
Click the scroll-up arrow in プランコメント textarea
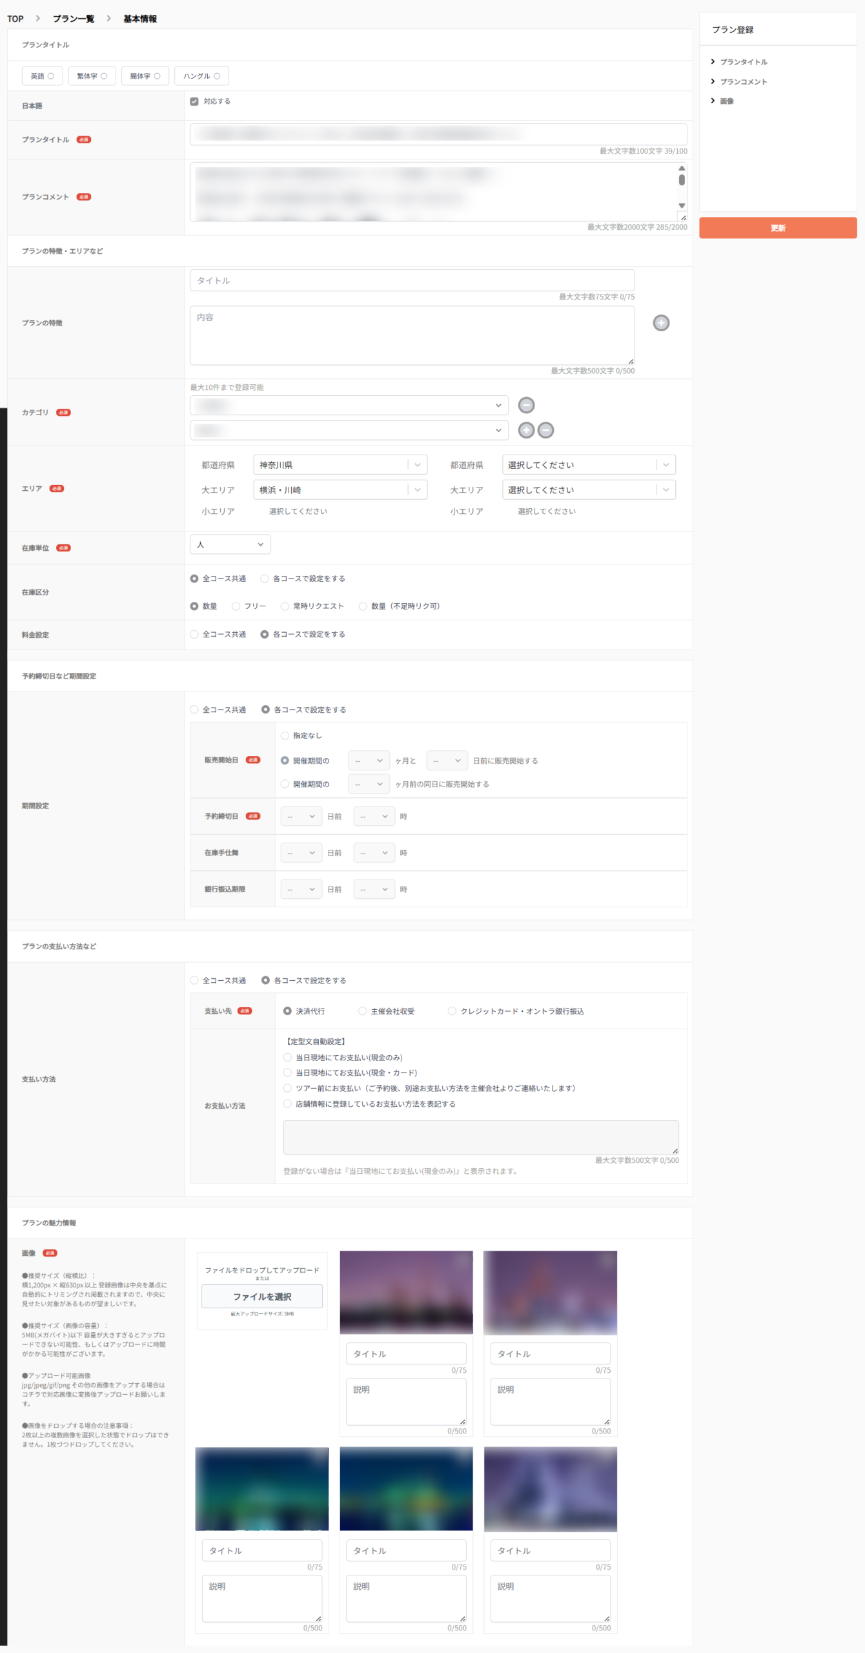point(681,168)
